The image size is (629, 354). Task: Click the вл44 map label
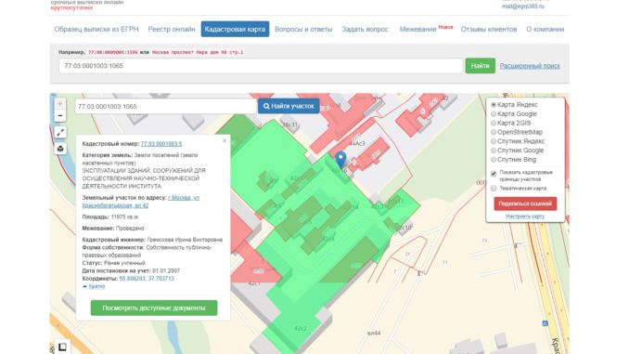374,333
